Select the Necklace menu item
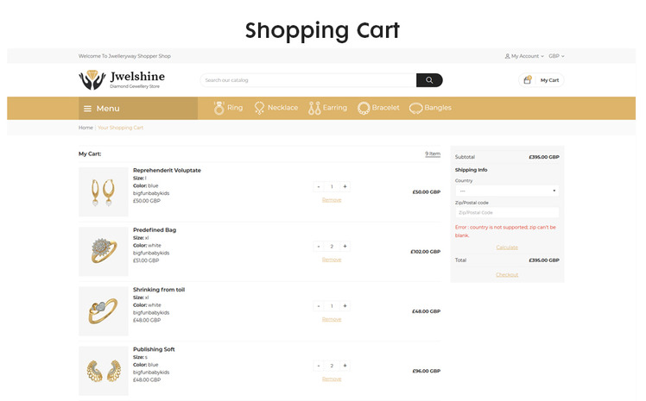This screenshot has width=646, height=401. (x=282, y=108)
